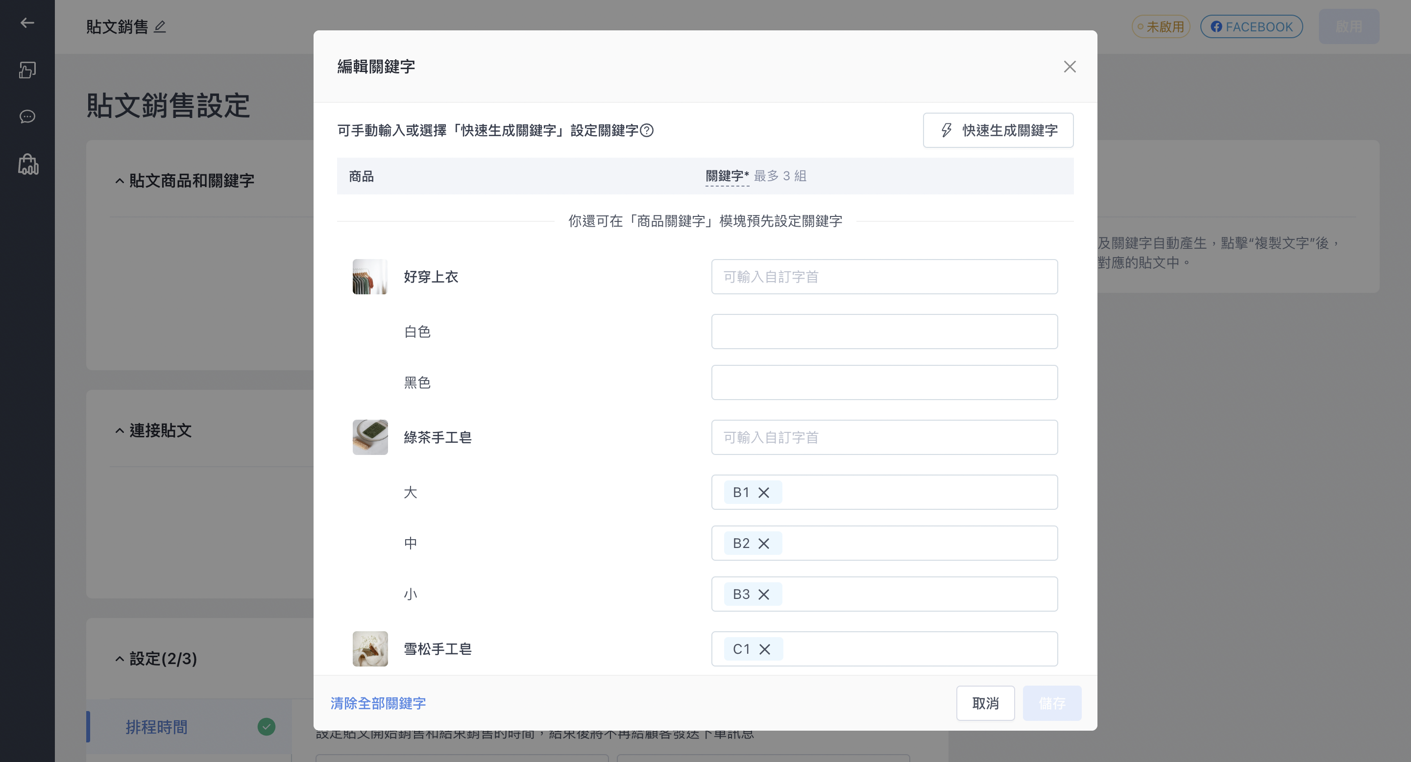The image size is (1411, 762).
Task: Click the green checkmark beside 排程時間
Action: pos(266,727)
